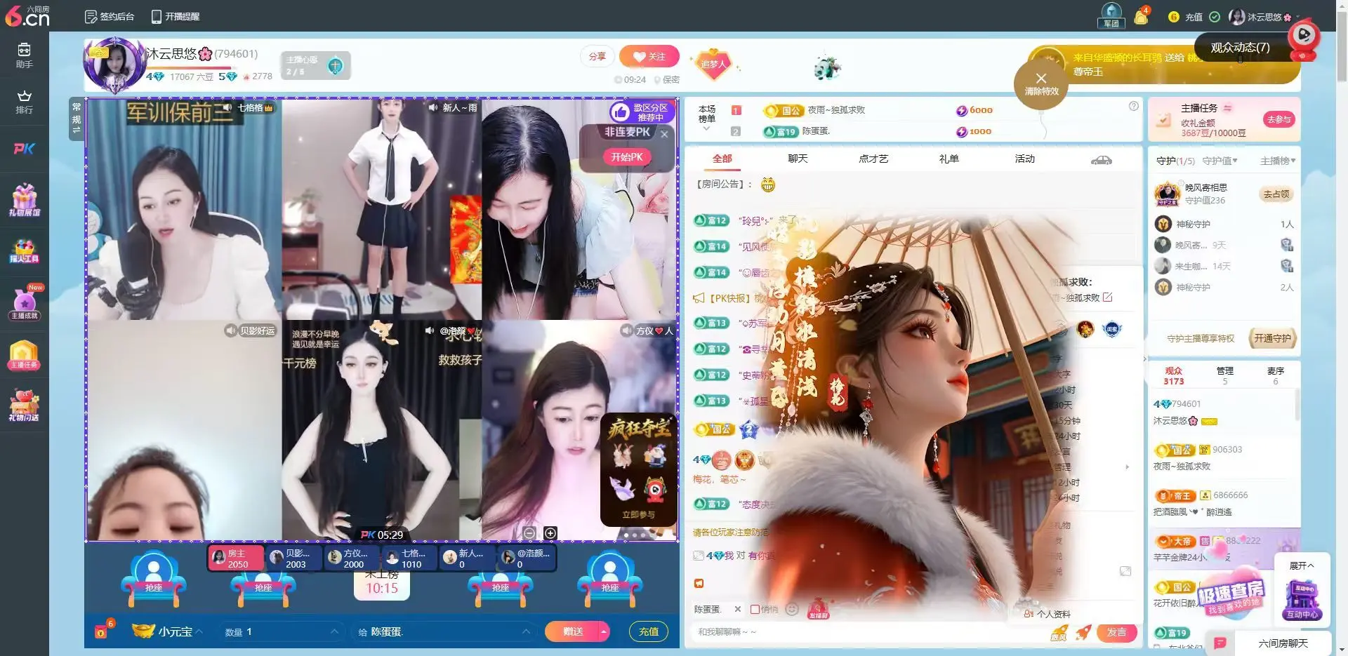Mute the 新人~雨 video stream speaker

point(433,107)
